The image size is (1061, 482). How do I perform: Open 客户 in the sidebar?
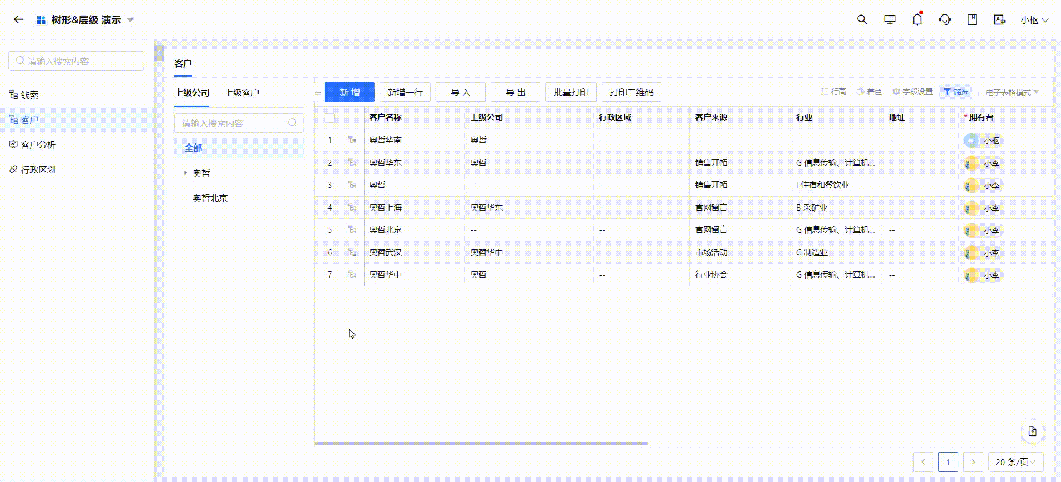[x=77, y=120]
